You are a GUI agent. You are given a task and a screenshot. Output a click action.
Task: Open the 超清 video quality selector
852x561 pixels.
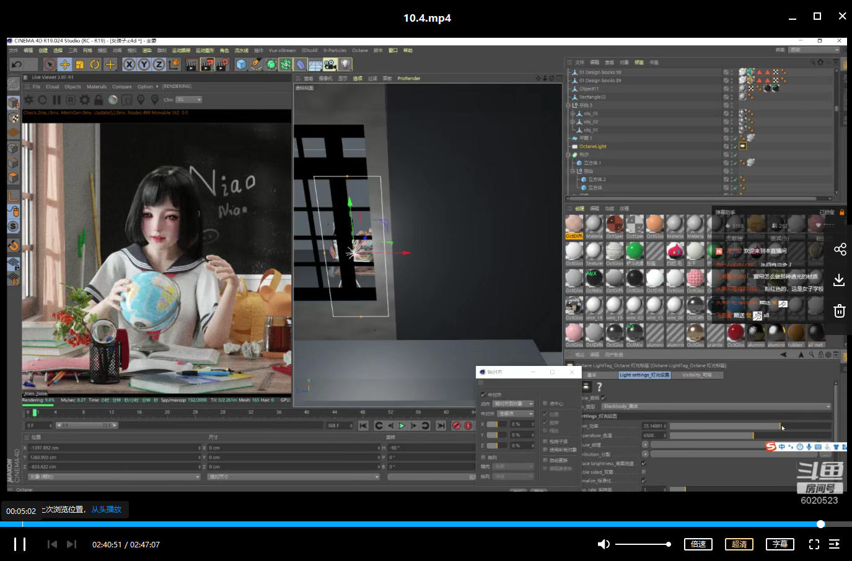click(x=739, y=544)
